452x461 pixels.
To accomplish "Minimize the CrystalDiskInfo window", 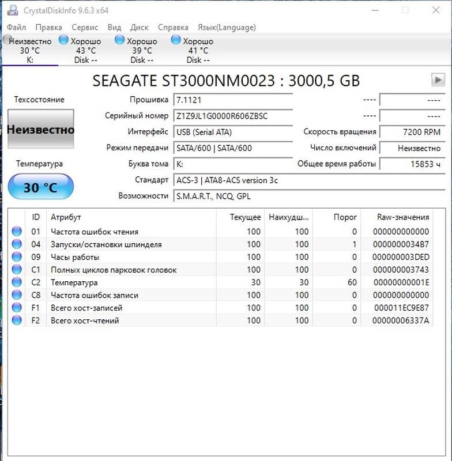I will click(x=375, y=10).
